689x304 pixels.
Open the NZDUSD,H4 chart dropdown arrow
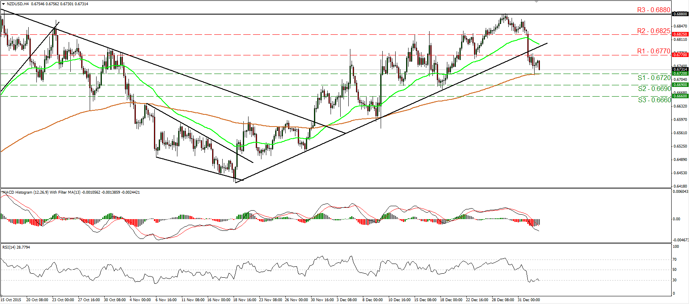(x=3, y=4)
